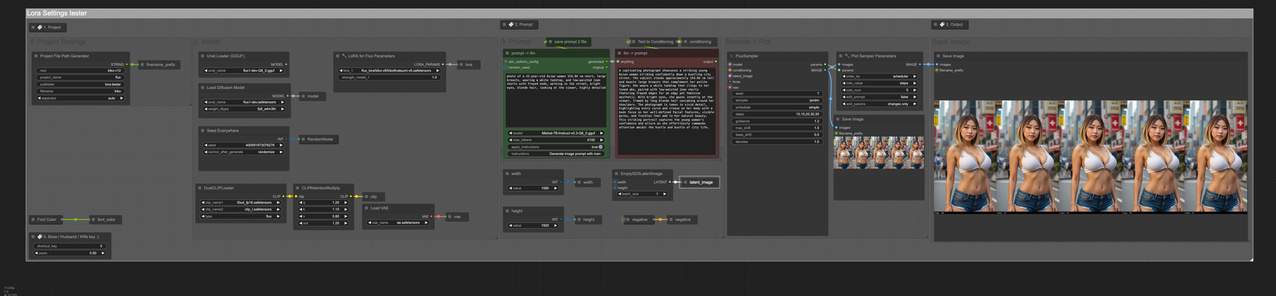Click the collapse square on the FluxSampler node
Screen dimensions: 1276x296
(x=731, y=56)
